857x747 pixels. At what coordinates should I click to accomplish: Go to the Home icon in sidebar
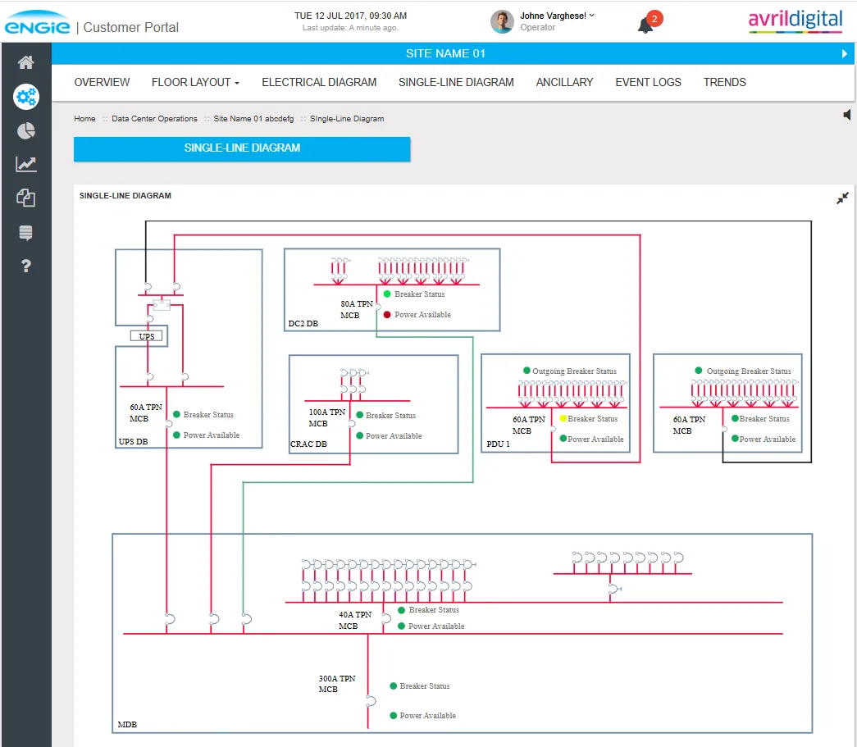(25, 62)
